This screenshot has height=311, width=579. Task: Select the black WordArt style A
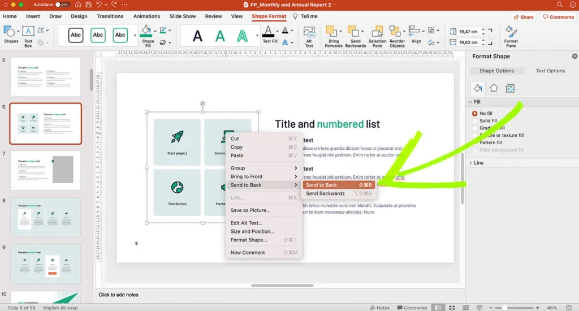(197, 36)
